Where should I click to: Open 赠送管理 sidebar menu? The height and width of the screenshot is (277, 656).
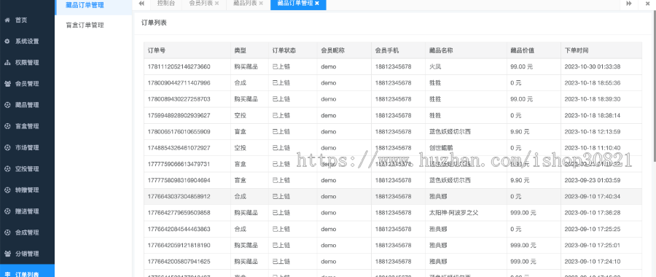point(27,211)
